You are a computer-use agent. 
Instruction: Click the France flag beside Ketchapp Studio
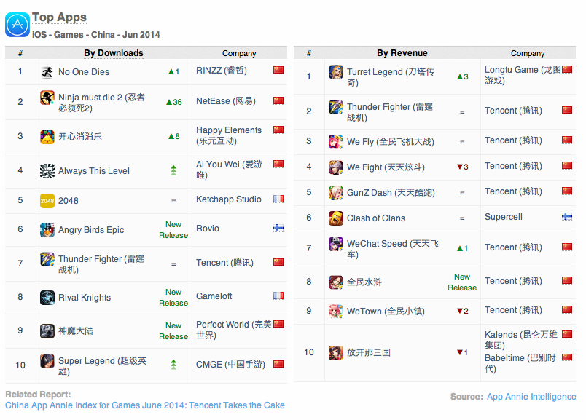click(278, 199)
